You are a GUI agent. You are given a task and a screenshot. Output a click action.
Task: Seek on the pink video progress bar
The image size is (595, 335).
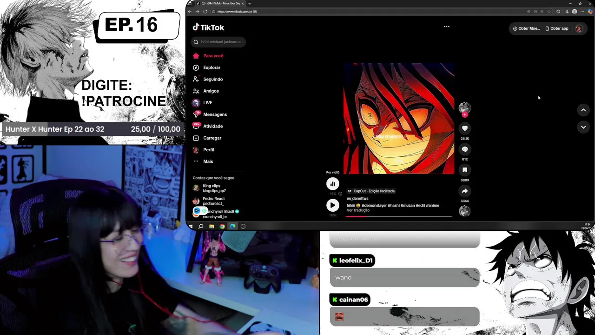(x=398, y=216)
